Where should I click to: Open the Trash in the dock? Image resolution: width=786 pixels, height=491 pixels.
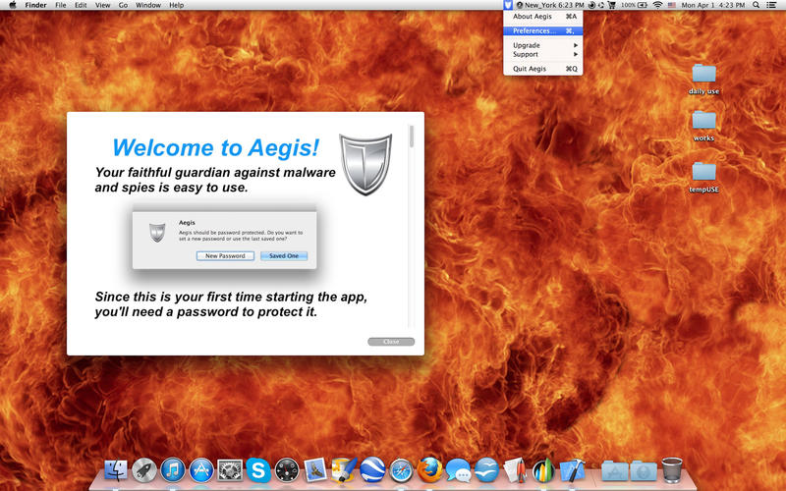(672, 470)
